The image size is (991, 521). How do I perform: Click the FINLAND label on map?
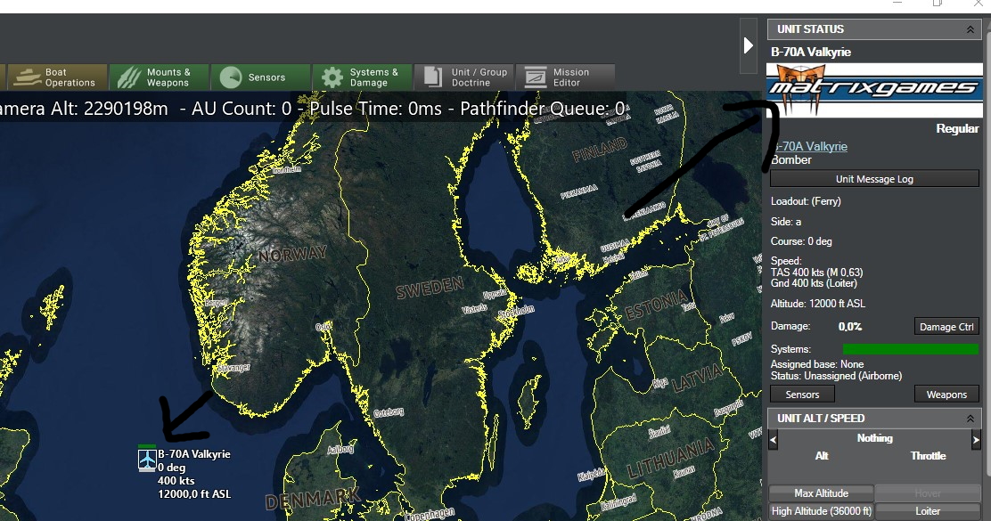(599, 150)
